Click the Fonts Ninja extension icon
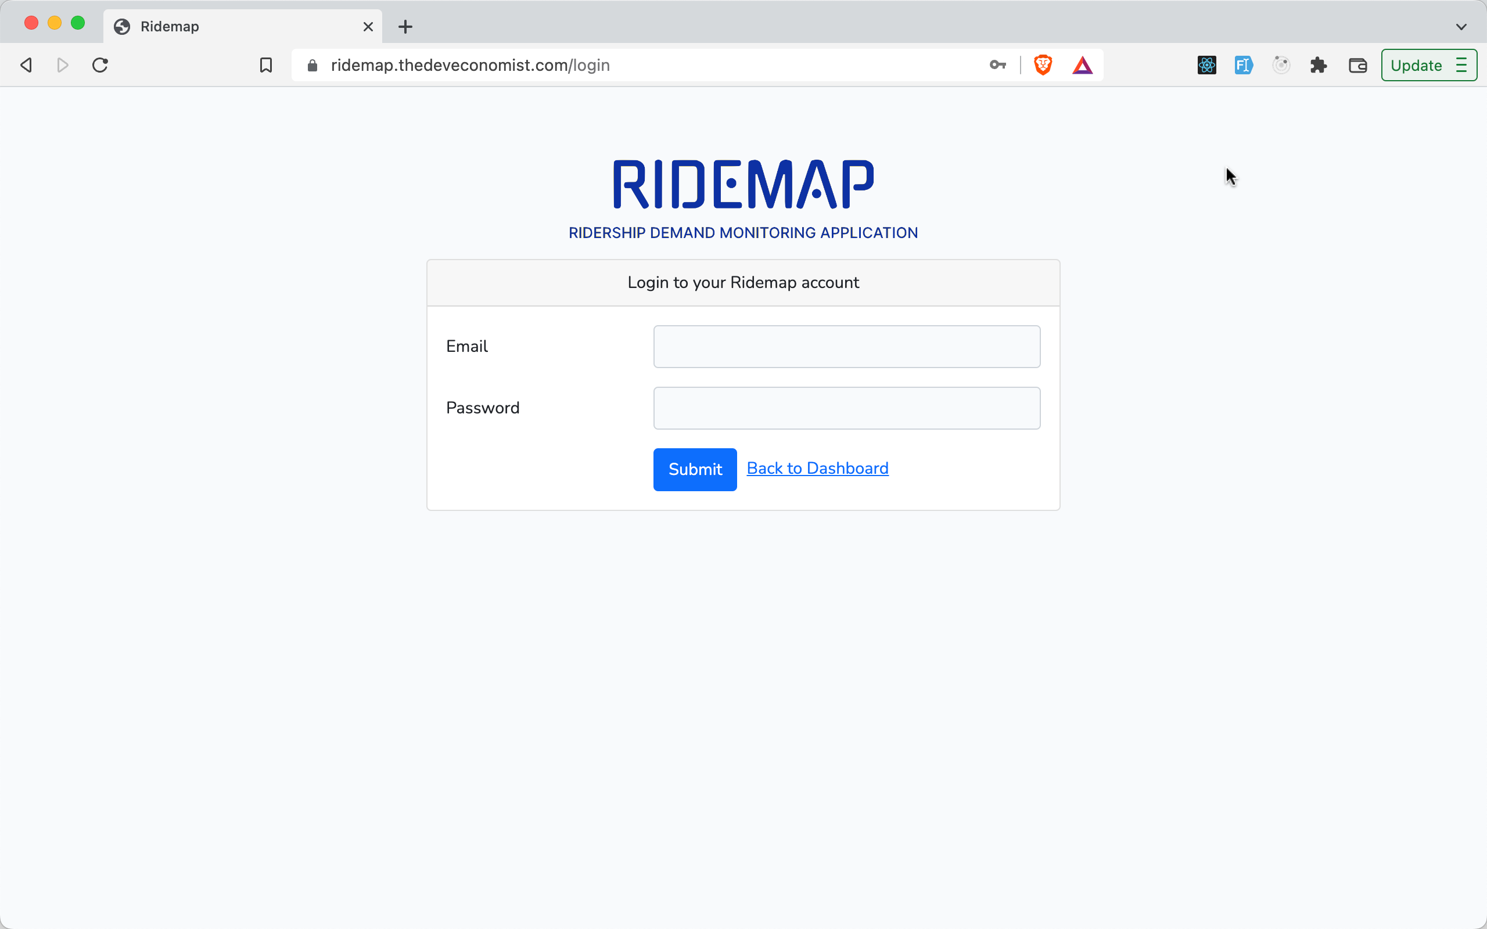Image resolution: width=1487 pixels, height=929 pixels. (x=1243, y=64)
